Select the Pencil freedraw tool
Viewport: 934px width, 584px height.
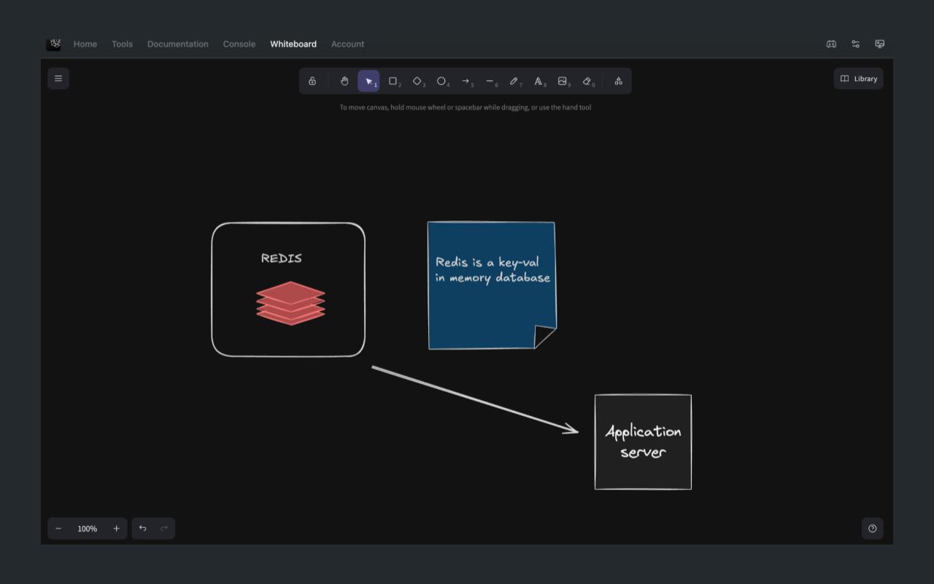(x=514, y=81)
